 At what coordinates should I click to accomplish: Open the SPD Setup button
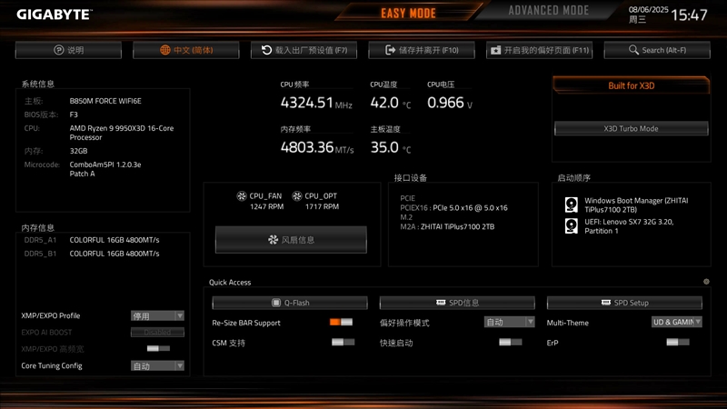click(x=624, y=303)
